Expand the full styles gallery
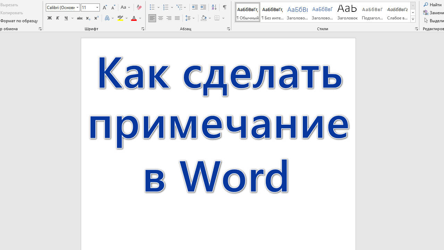 [x=413, y=19]
